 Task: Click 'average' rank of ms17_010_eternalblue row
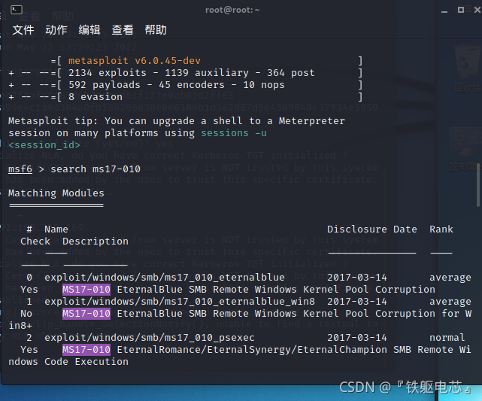(450, 278)
